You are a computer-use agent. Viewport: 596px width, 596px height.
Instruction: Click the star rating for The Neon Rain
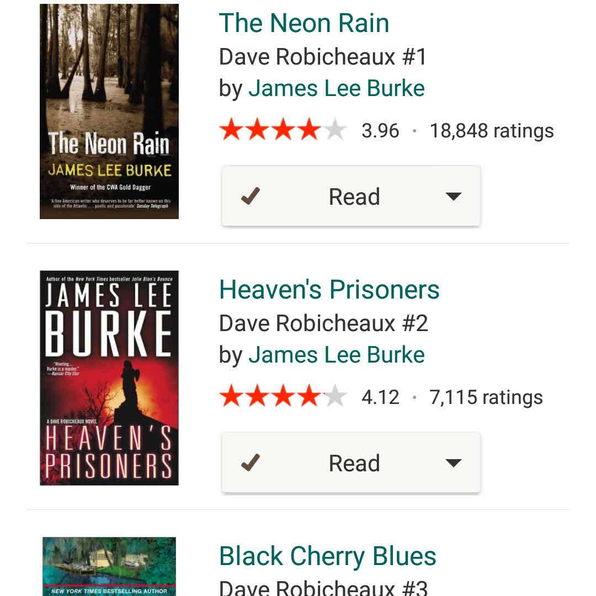click(283, 131)
